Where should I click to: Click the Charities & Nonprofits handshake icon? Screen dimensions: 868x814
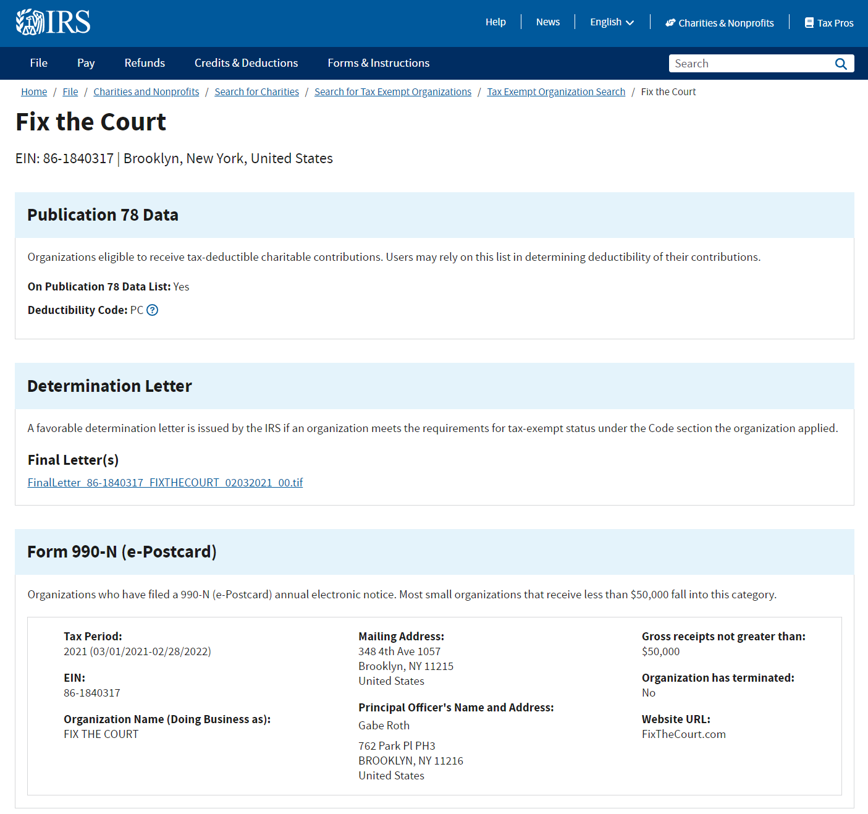point(670,23)
